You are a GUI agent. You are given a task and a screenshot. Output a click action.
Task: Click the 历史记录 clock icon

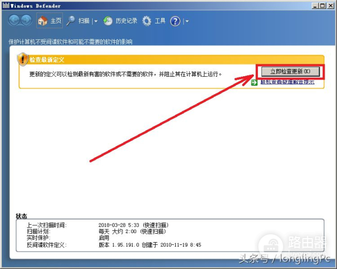point(108,21)
